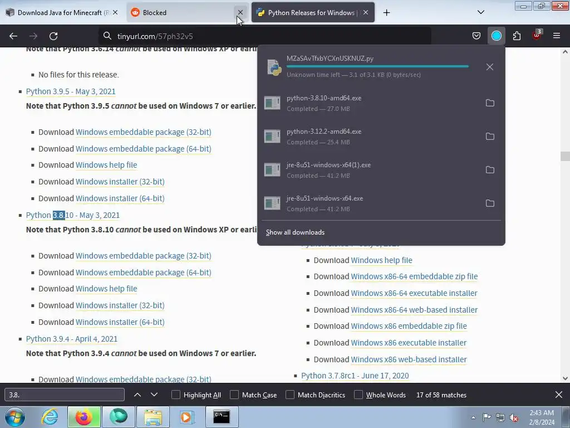
Task: Open network status tray icon
Action: tap(500, 417)
